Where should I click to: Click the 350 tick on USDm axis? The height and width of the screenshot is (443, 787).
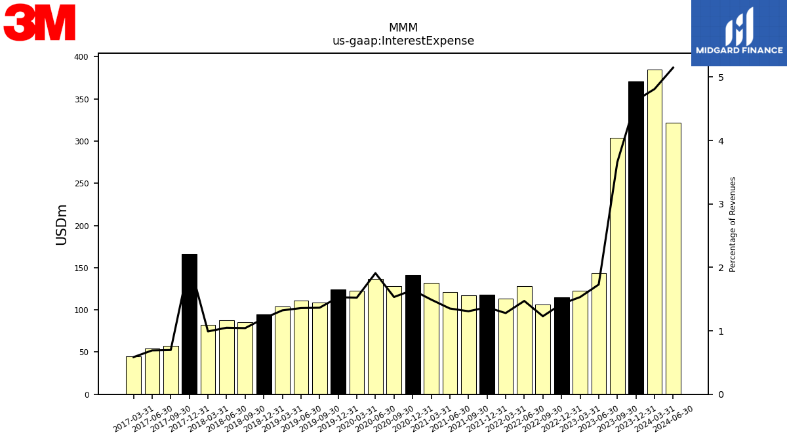click(x=81, y=100)
